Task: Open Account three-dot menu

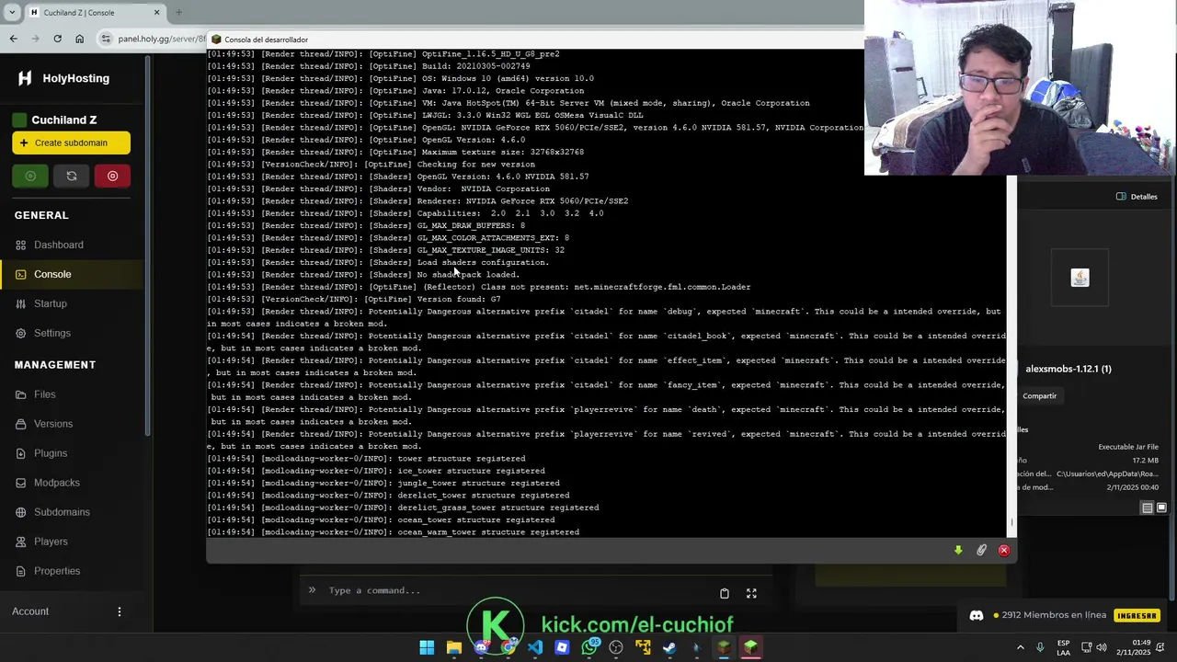Action: point(119,611)
